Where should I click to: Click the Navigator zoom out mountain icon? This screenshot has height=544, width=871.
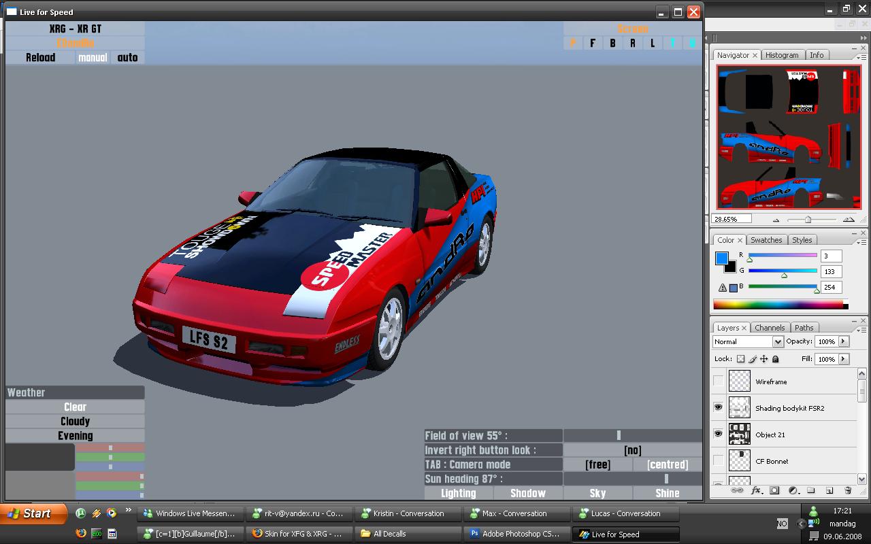776,220
